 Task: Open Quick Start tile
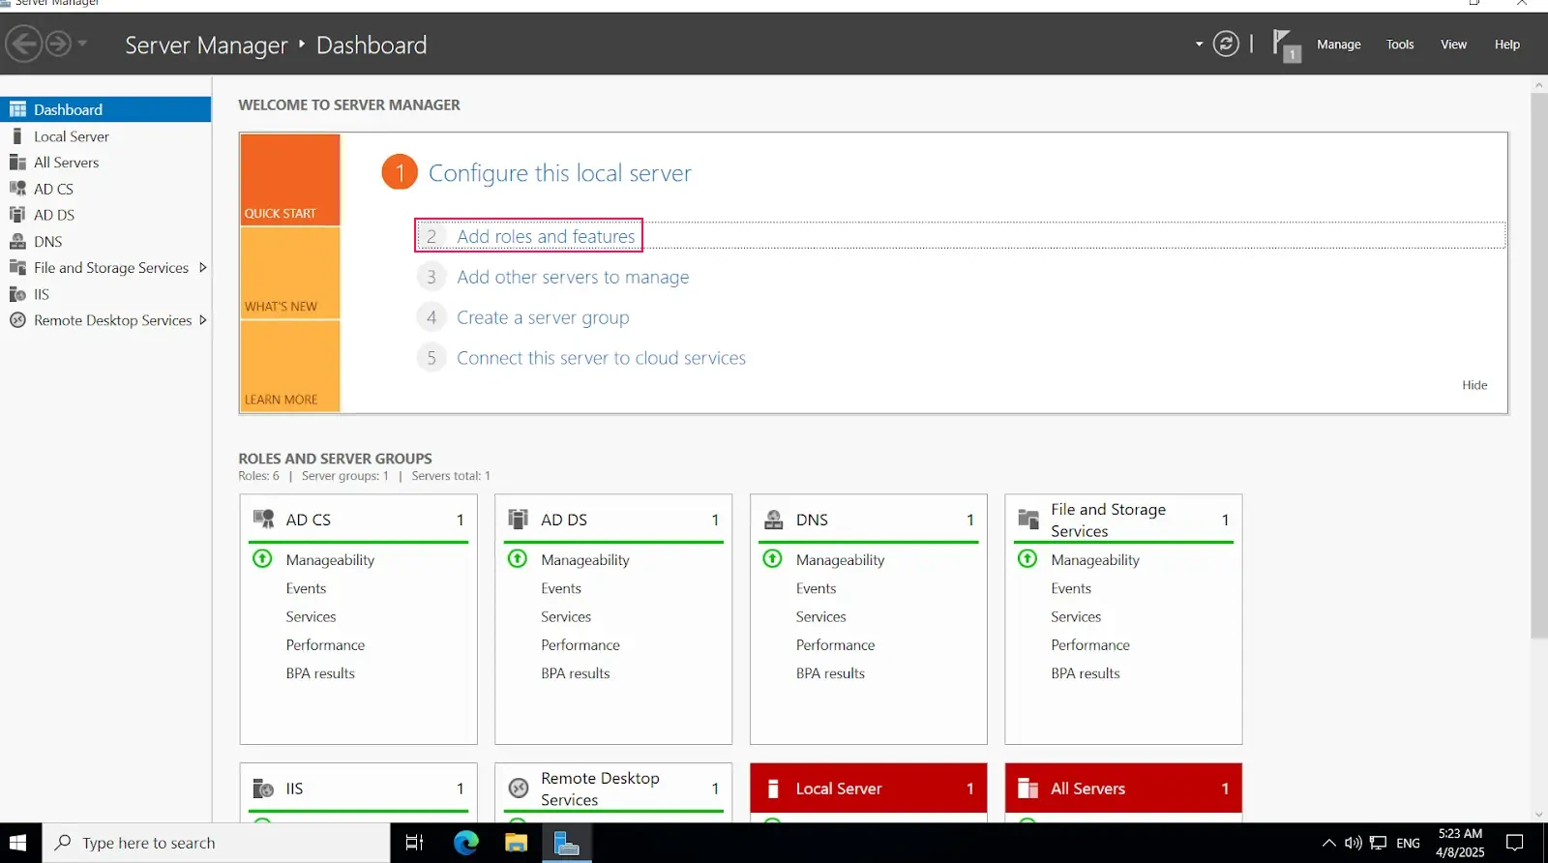[290, 180]
